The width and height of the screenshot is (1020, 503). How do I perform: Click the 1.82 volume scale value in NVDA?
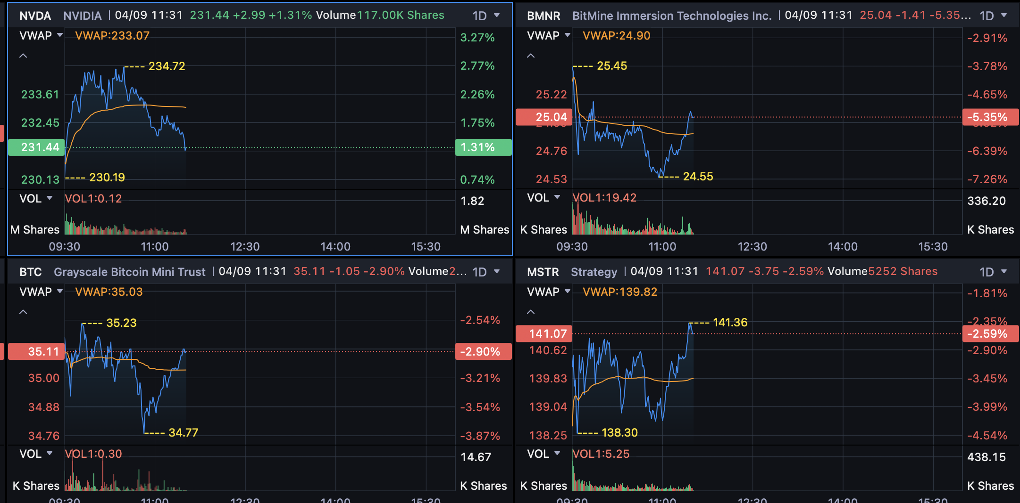coord(472,201)
